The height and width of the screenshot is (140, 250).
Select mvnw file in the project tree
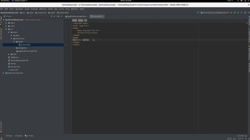[x=12, y=64]
